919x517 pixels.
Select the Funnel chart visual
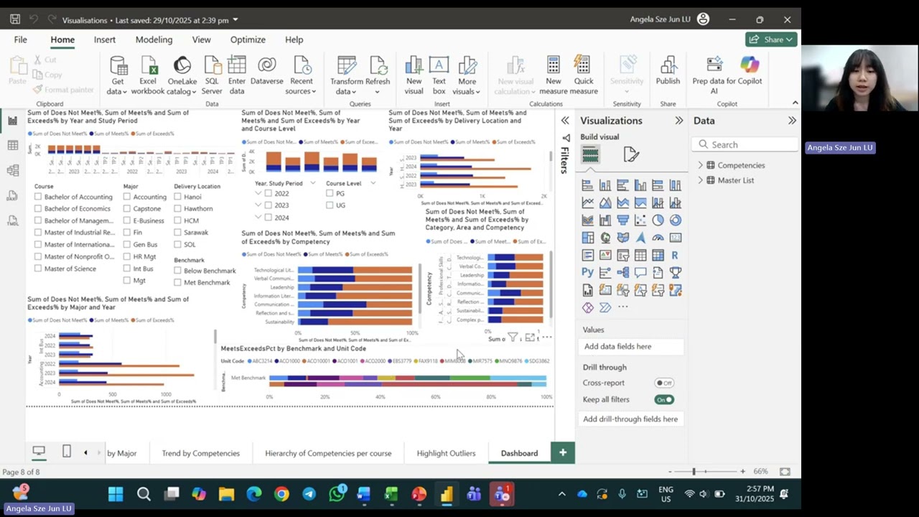click(x=622, y=220)
